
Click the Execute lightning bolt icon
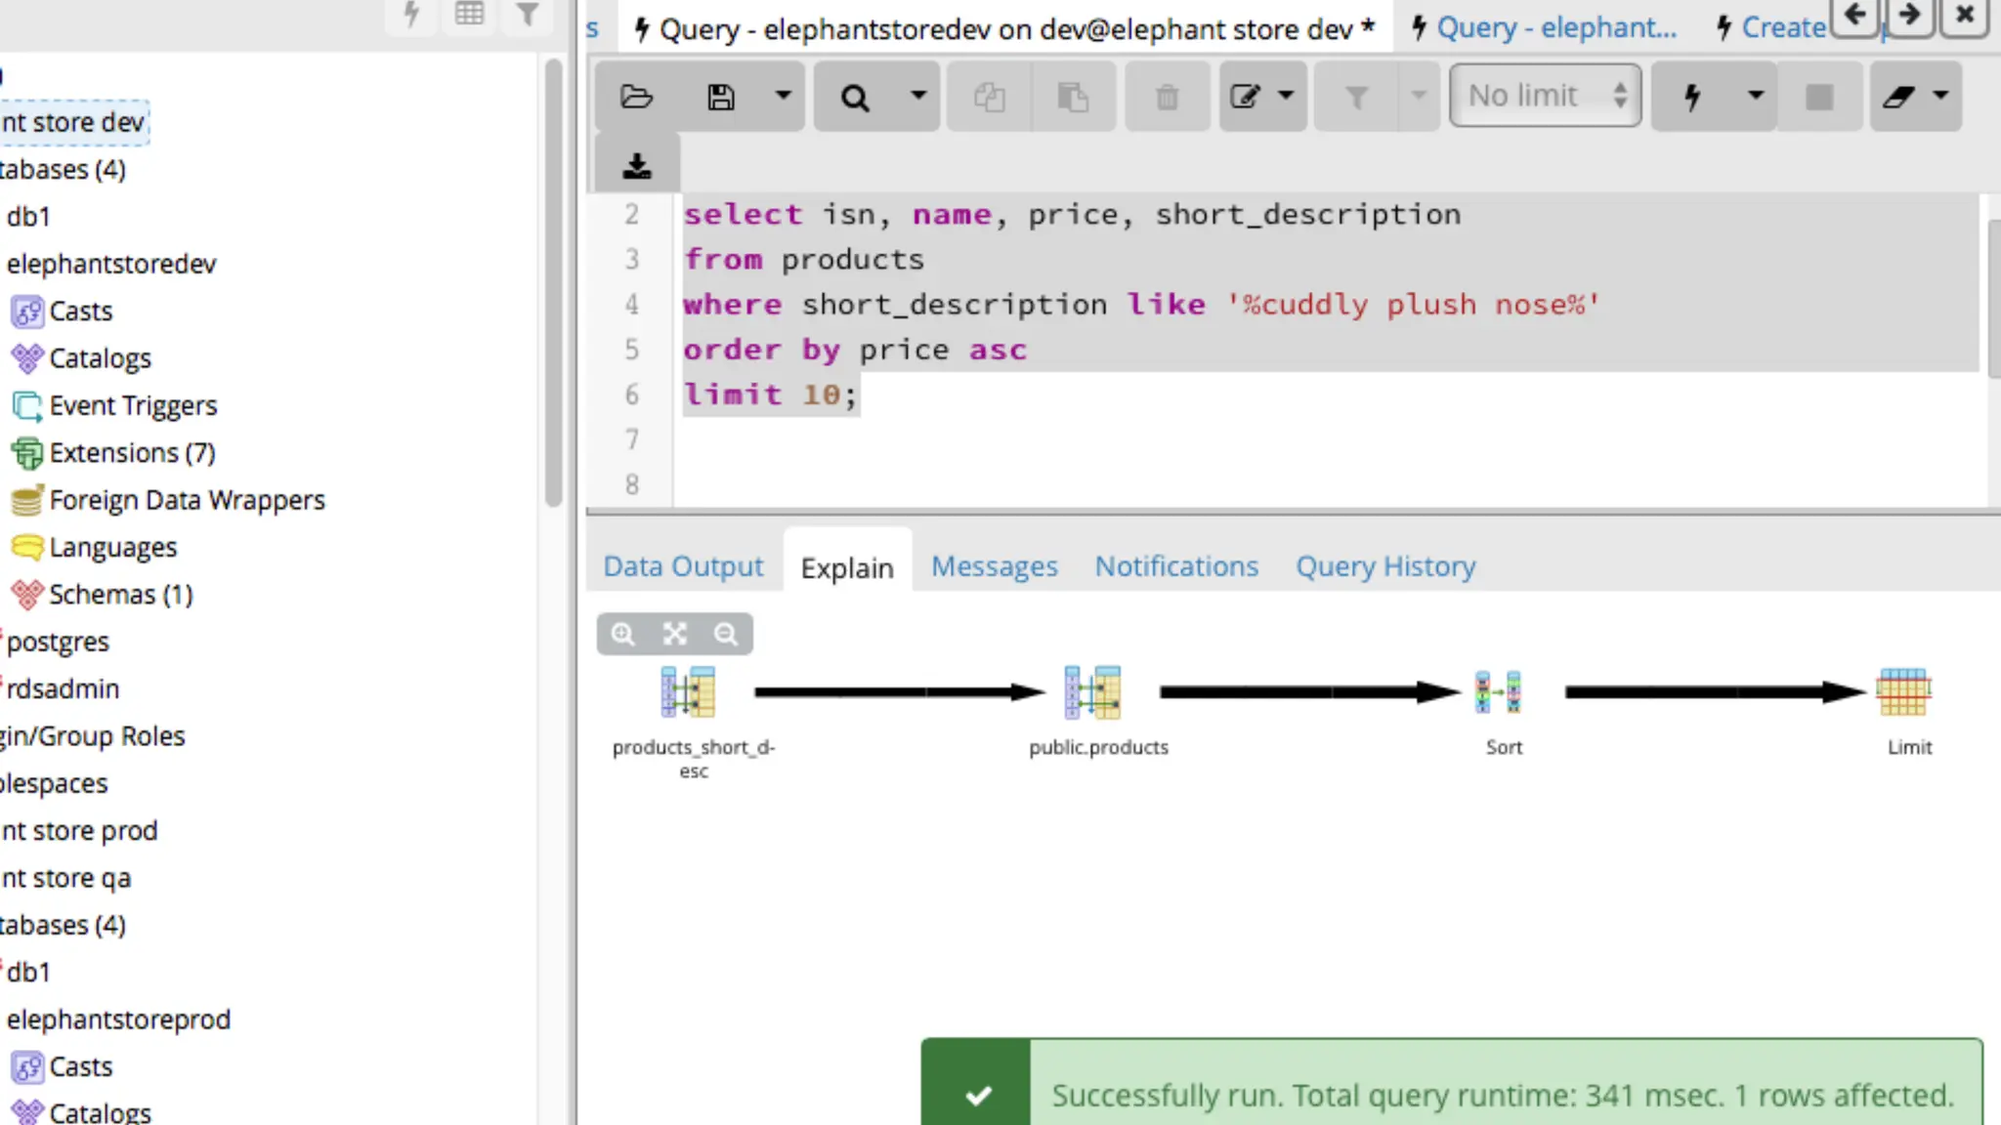pos(1693,97)
